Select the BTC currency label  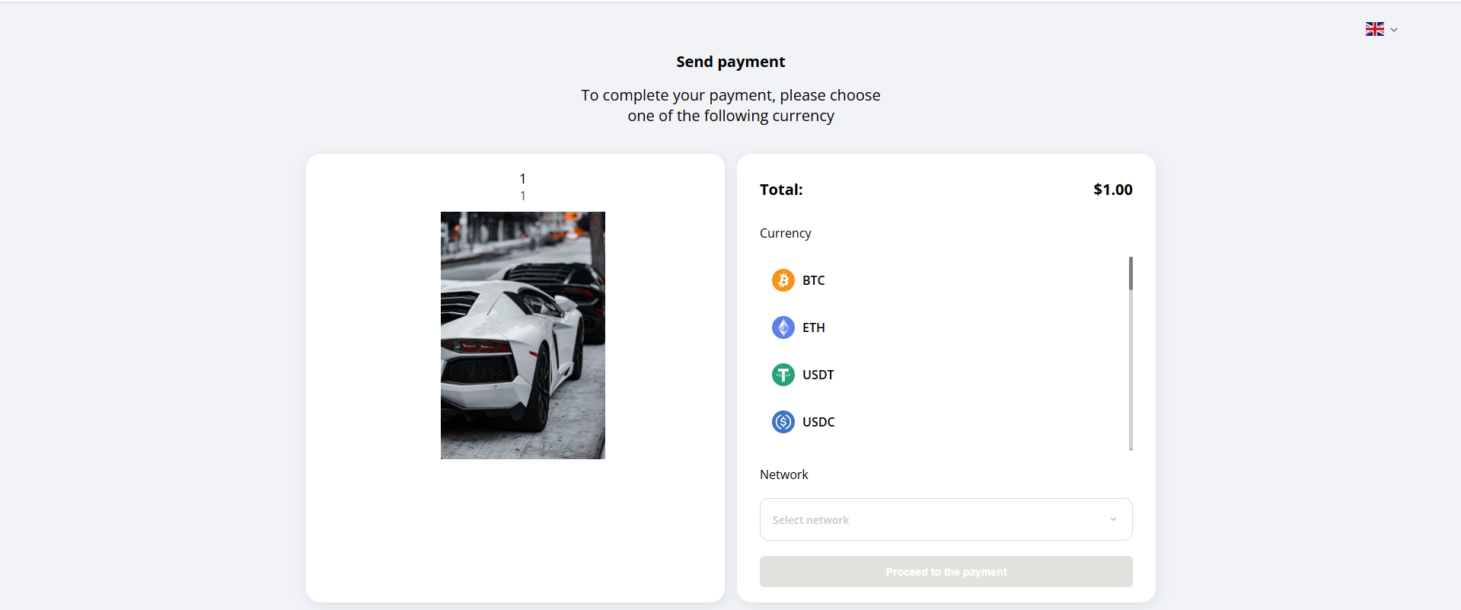point(813,280)
